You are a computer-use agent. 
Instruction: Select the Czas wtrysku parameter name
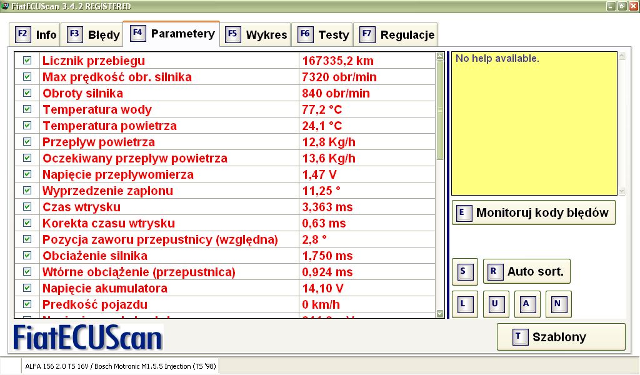[x=82, y=207]
